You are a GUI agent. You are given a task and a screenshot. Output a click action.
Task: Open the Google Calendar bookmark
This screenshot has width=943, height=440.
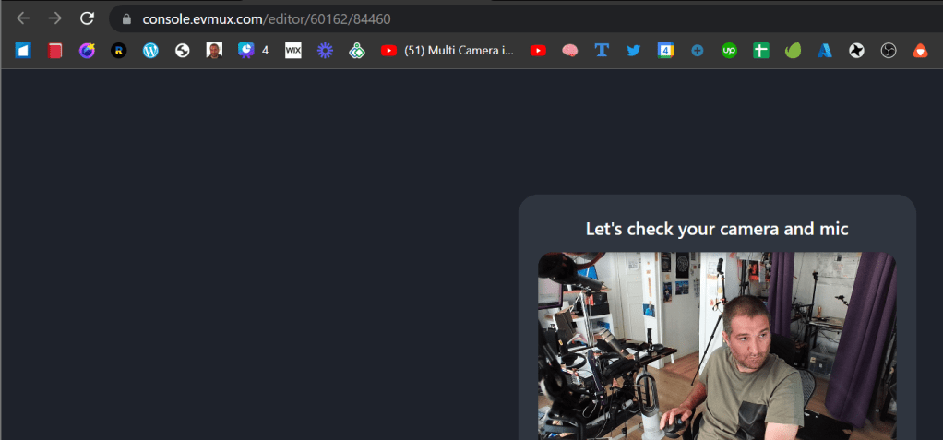(x=665, y=51)
